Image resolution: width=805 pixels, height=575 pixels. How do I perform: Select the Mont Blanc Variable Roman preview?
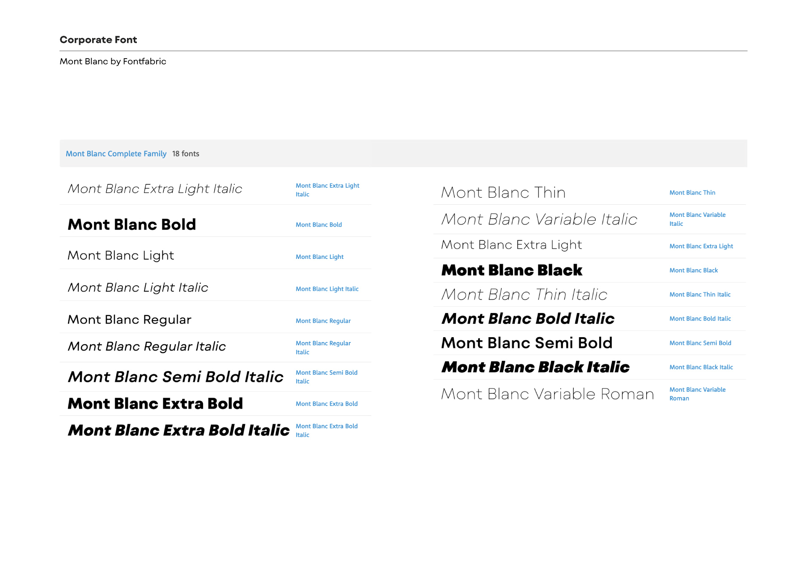[548, 394]
